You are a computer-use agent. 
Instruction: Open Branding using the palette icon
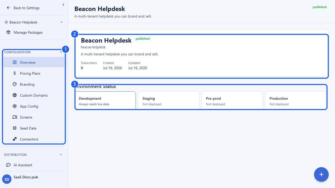[15, 84]
